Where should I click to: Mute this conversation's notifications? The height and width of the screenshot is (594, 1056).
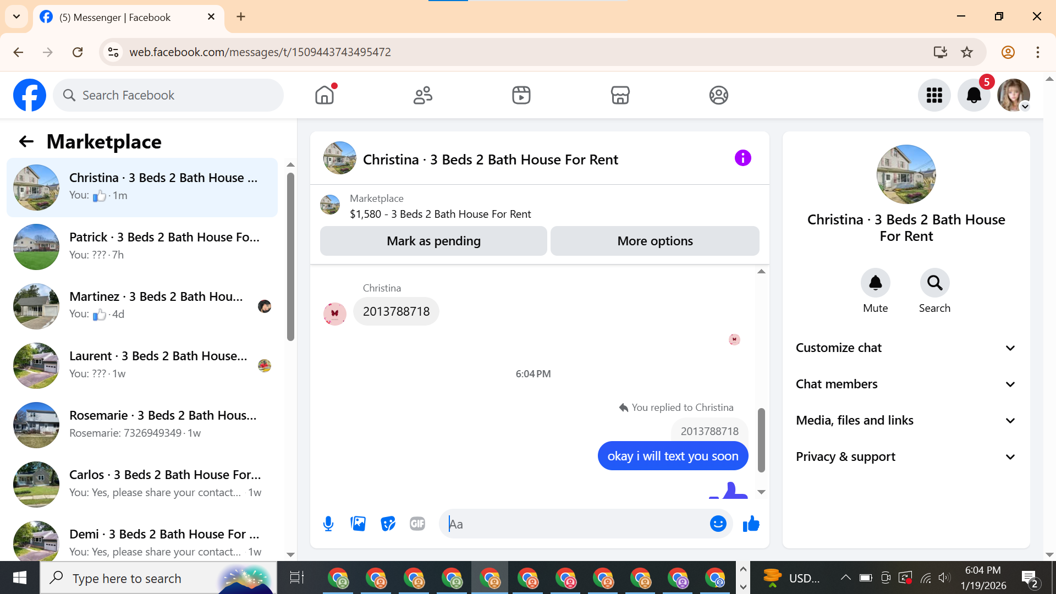pyautogui.click(x=875, y=283)
